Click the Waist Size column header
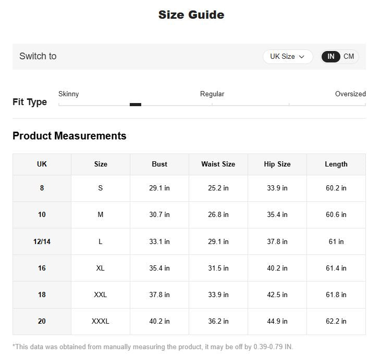 [218, 164]
